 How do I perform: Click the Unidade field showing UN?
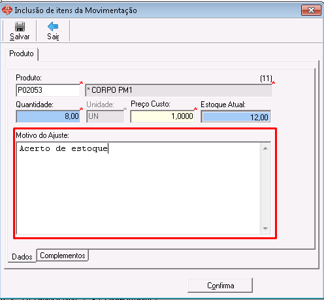point(105,116)
